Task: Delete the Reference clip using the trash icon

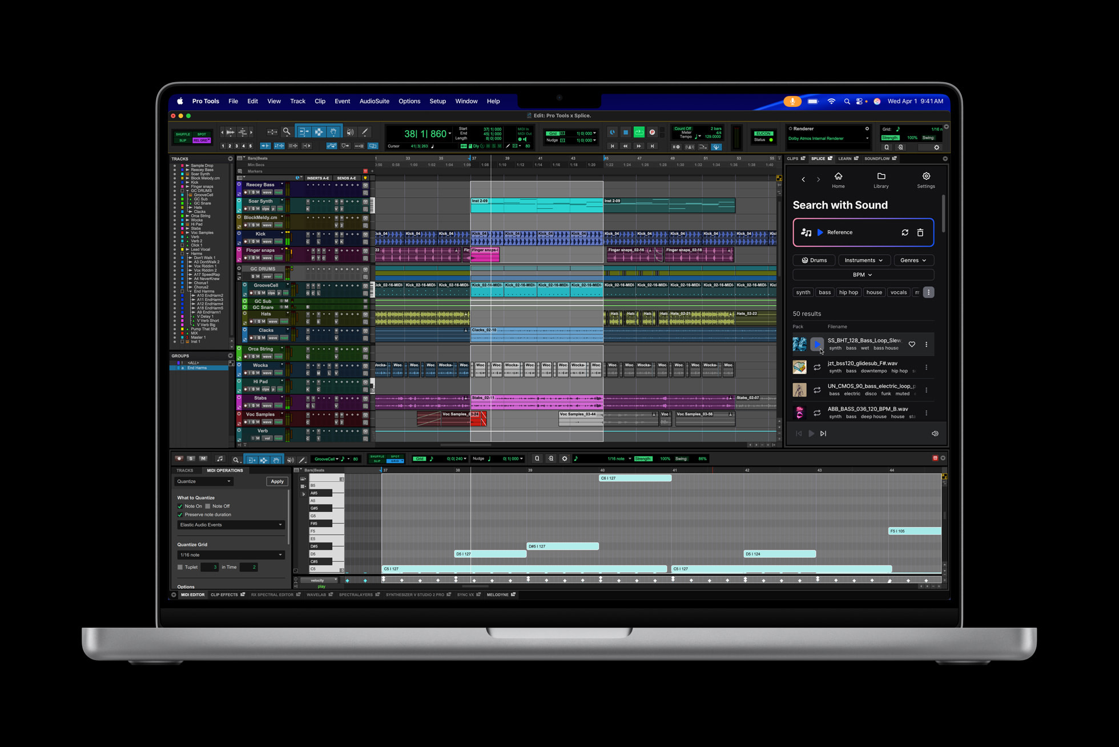Action: pos(920,232)
